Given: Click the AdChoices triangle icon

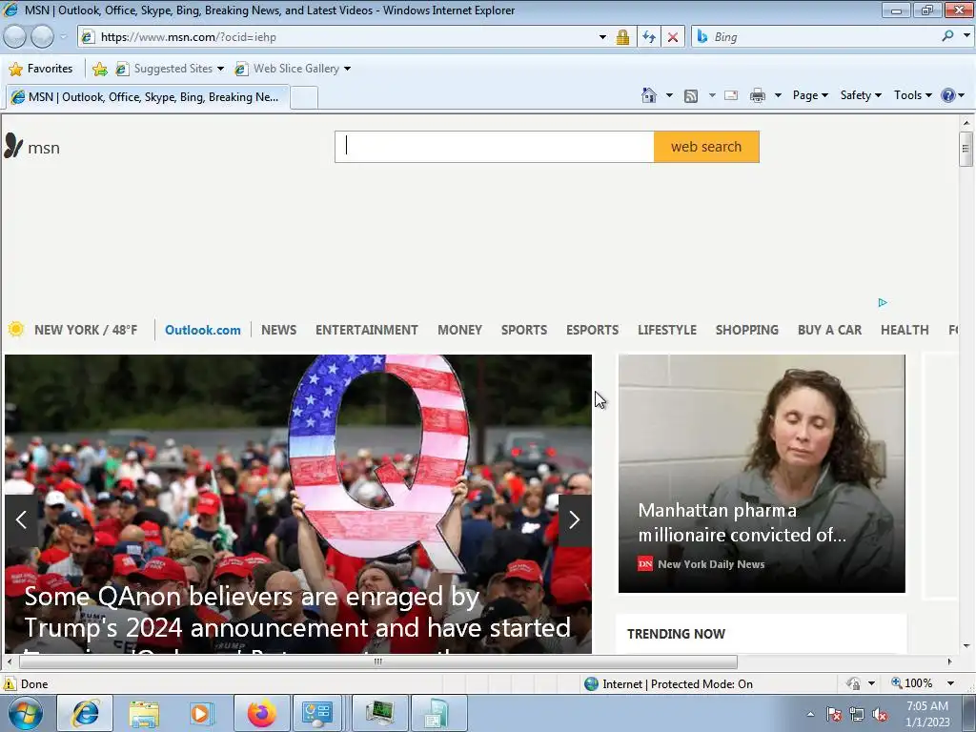Looking at the screenshot, I should [x=883, y=302].
